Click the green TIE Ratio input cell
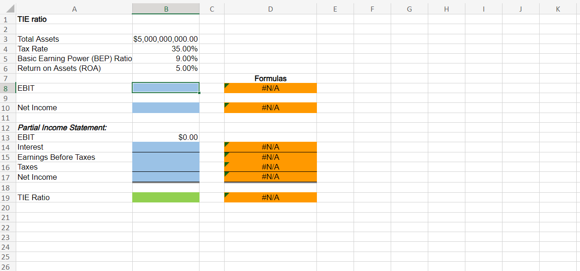 pyautogui.click(x=166, y=197)
